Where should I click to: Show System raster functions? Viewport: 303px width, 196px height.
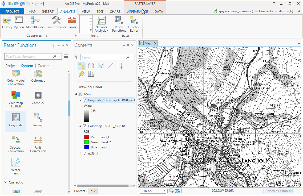(27, 66)
